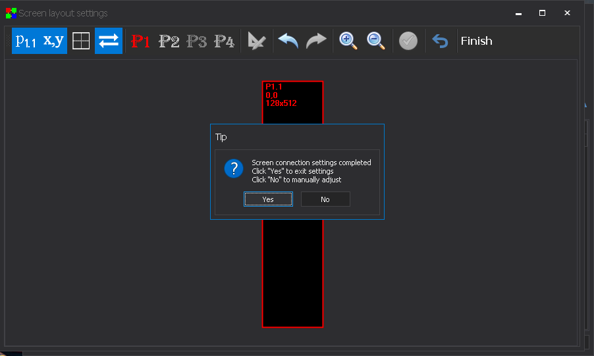
Task: Click the grid layout icon
Action: click(x=81, y=41)
